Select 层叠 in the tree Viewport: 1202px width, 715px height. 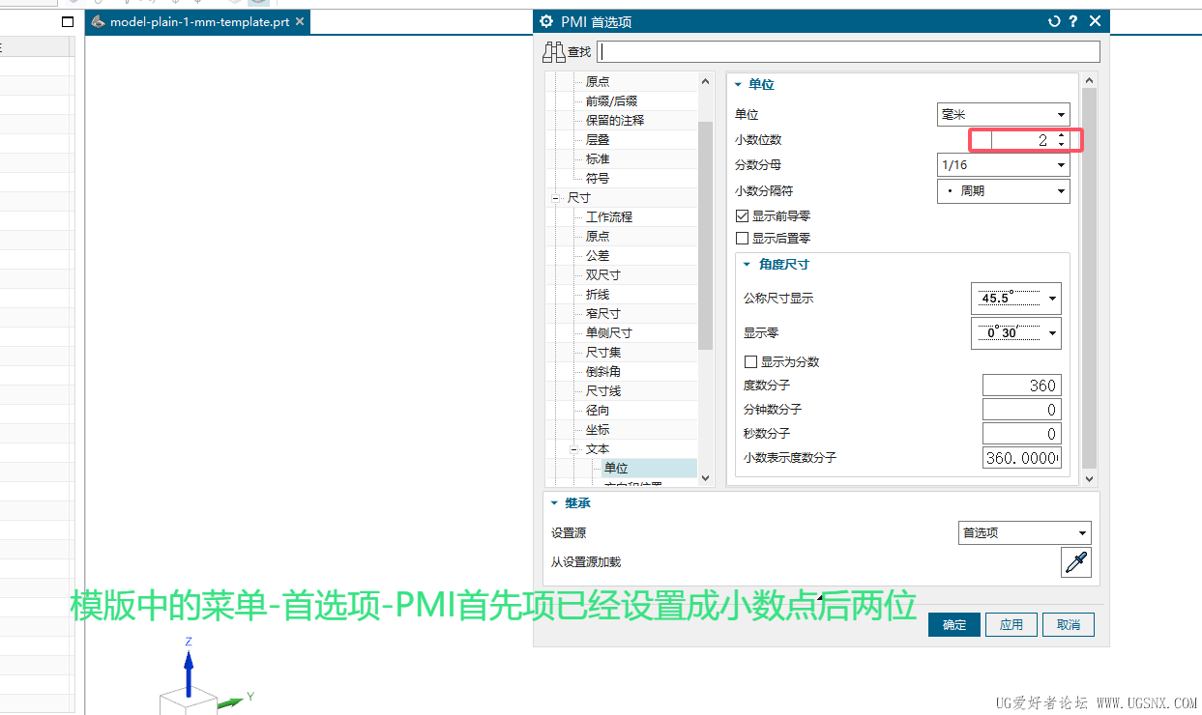[x=598, y=140]
